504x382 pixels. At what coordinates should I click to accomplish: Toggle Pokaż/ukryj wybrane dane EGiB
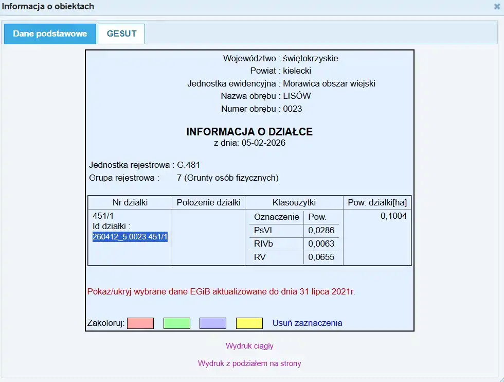coord(221,292)
